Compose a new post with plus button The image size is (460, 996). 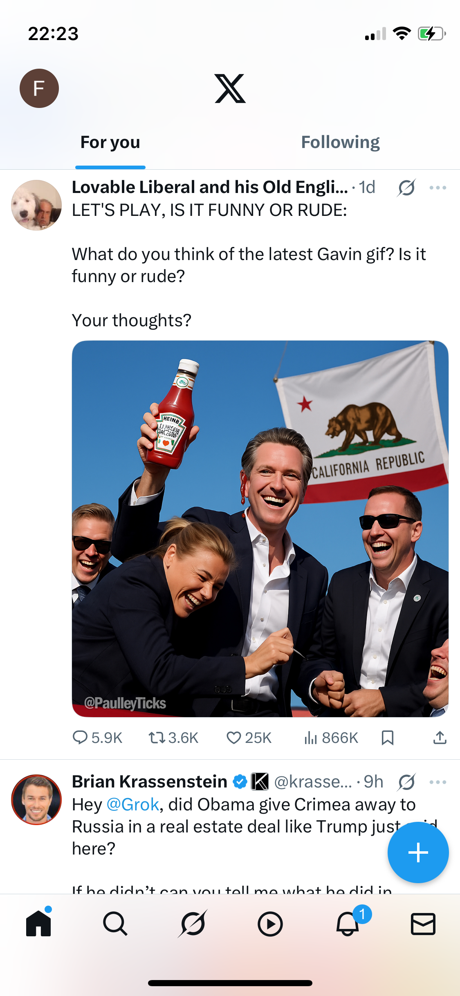coord(418,852)
